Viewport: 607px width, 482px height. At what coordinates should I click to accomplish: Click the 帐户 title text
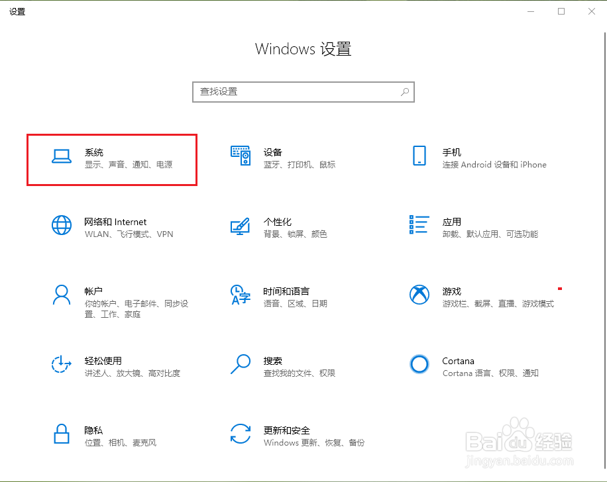click(x=93, y=291)
